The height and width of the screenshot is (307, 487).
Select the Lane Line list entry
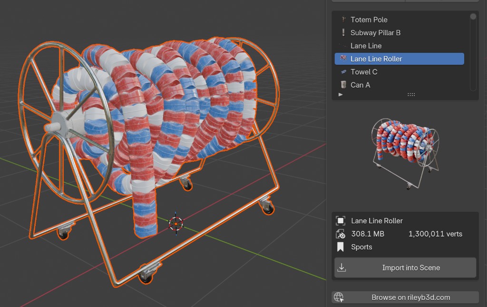point(399,46)
